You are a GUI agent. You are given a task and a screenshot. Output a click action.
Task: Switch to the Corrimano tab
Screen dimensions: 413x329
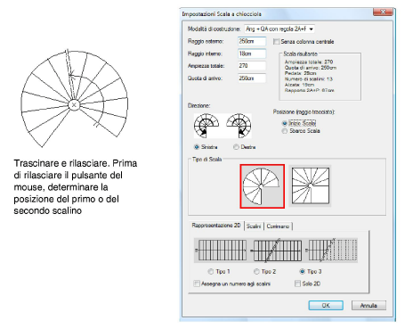(278, 226)
